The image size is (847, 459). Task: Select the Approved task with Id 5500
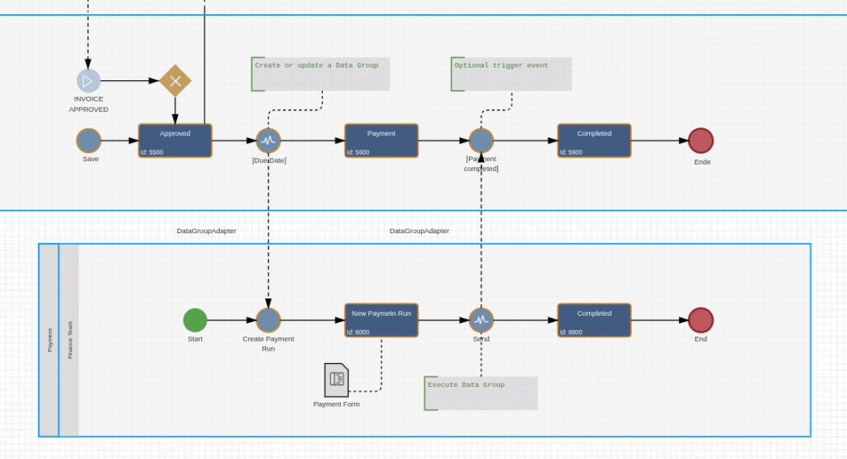[x=175, y=141]
